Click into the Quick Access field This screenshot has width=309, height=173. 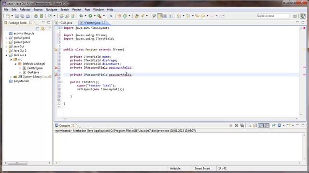272,16
